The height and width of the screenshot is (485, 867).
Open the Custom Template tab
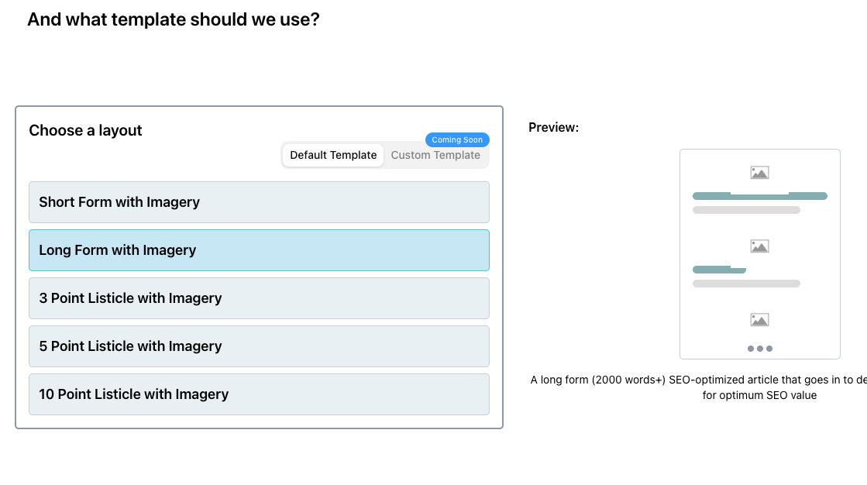coord(435,155)
